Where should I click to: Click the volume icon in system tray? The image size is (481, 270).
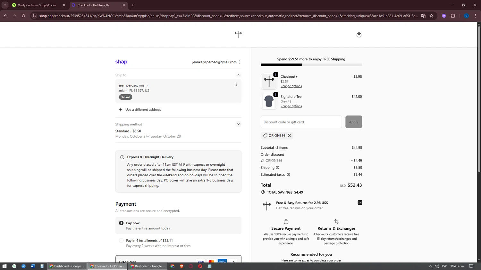tap(437, 266)
